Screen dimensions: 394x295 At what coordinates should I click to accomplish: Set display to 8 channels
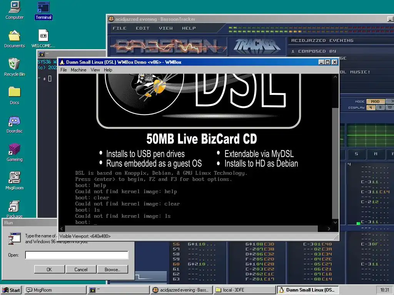coord(381,108)
